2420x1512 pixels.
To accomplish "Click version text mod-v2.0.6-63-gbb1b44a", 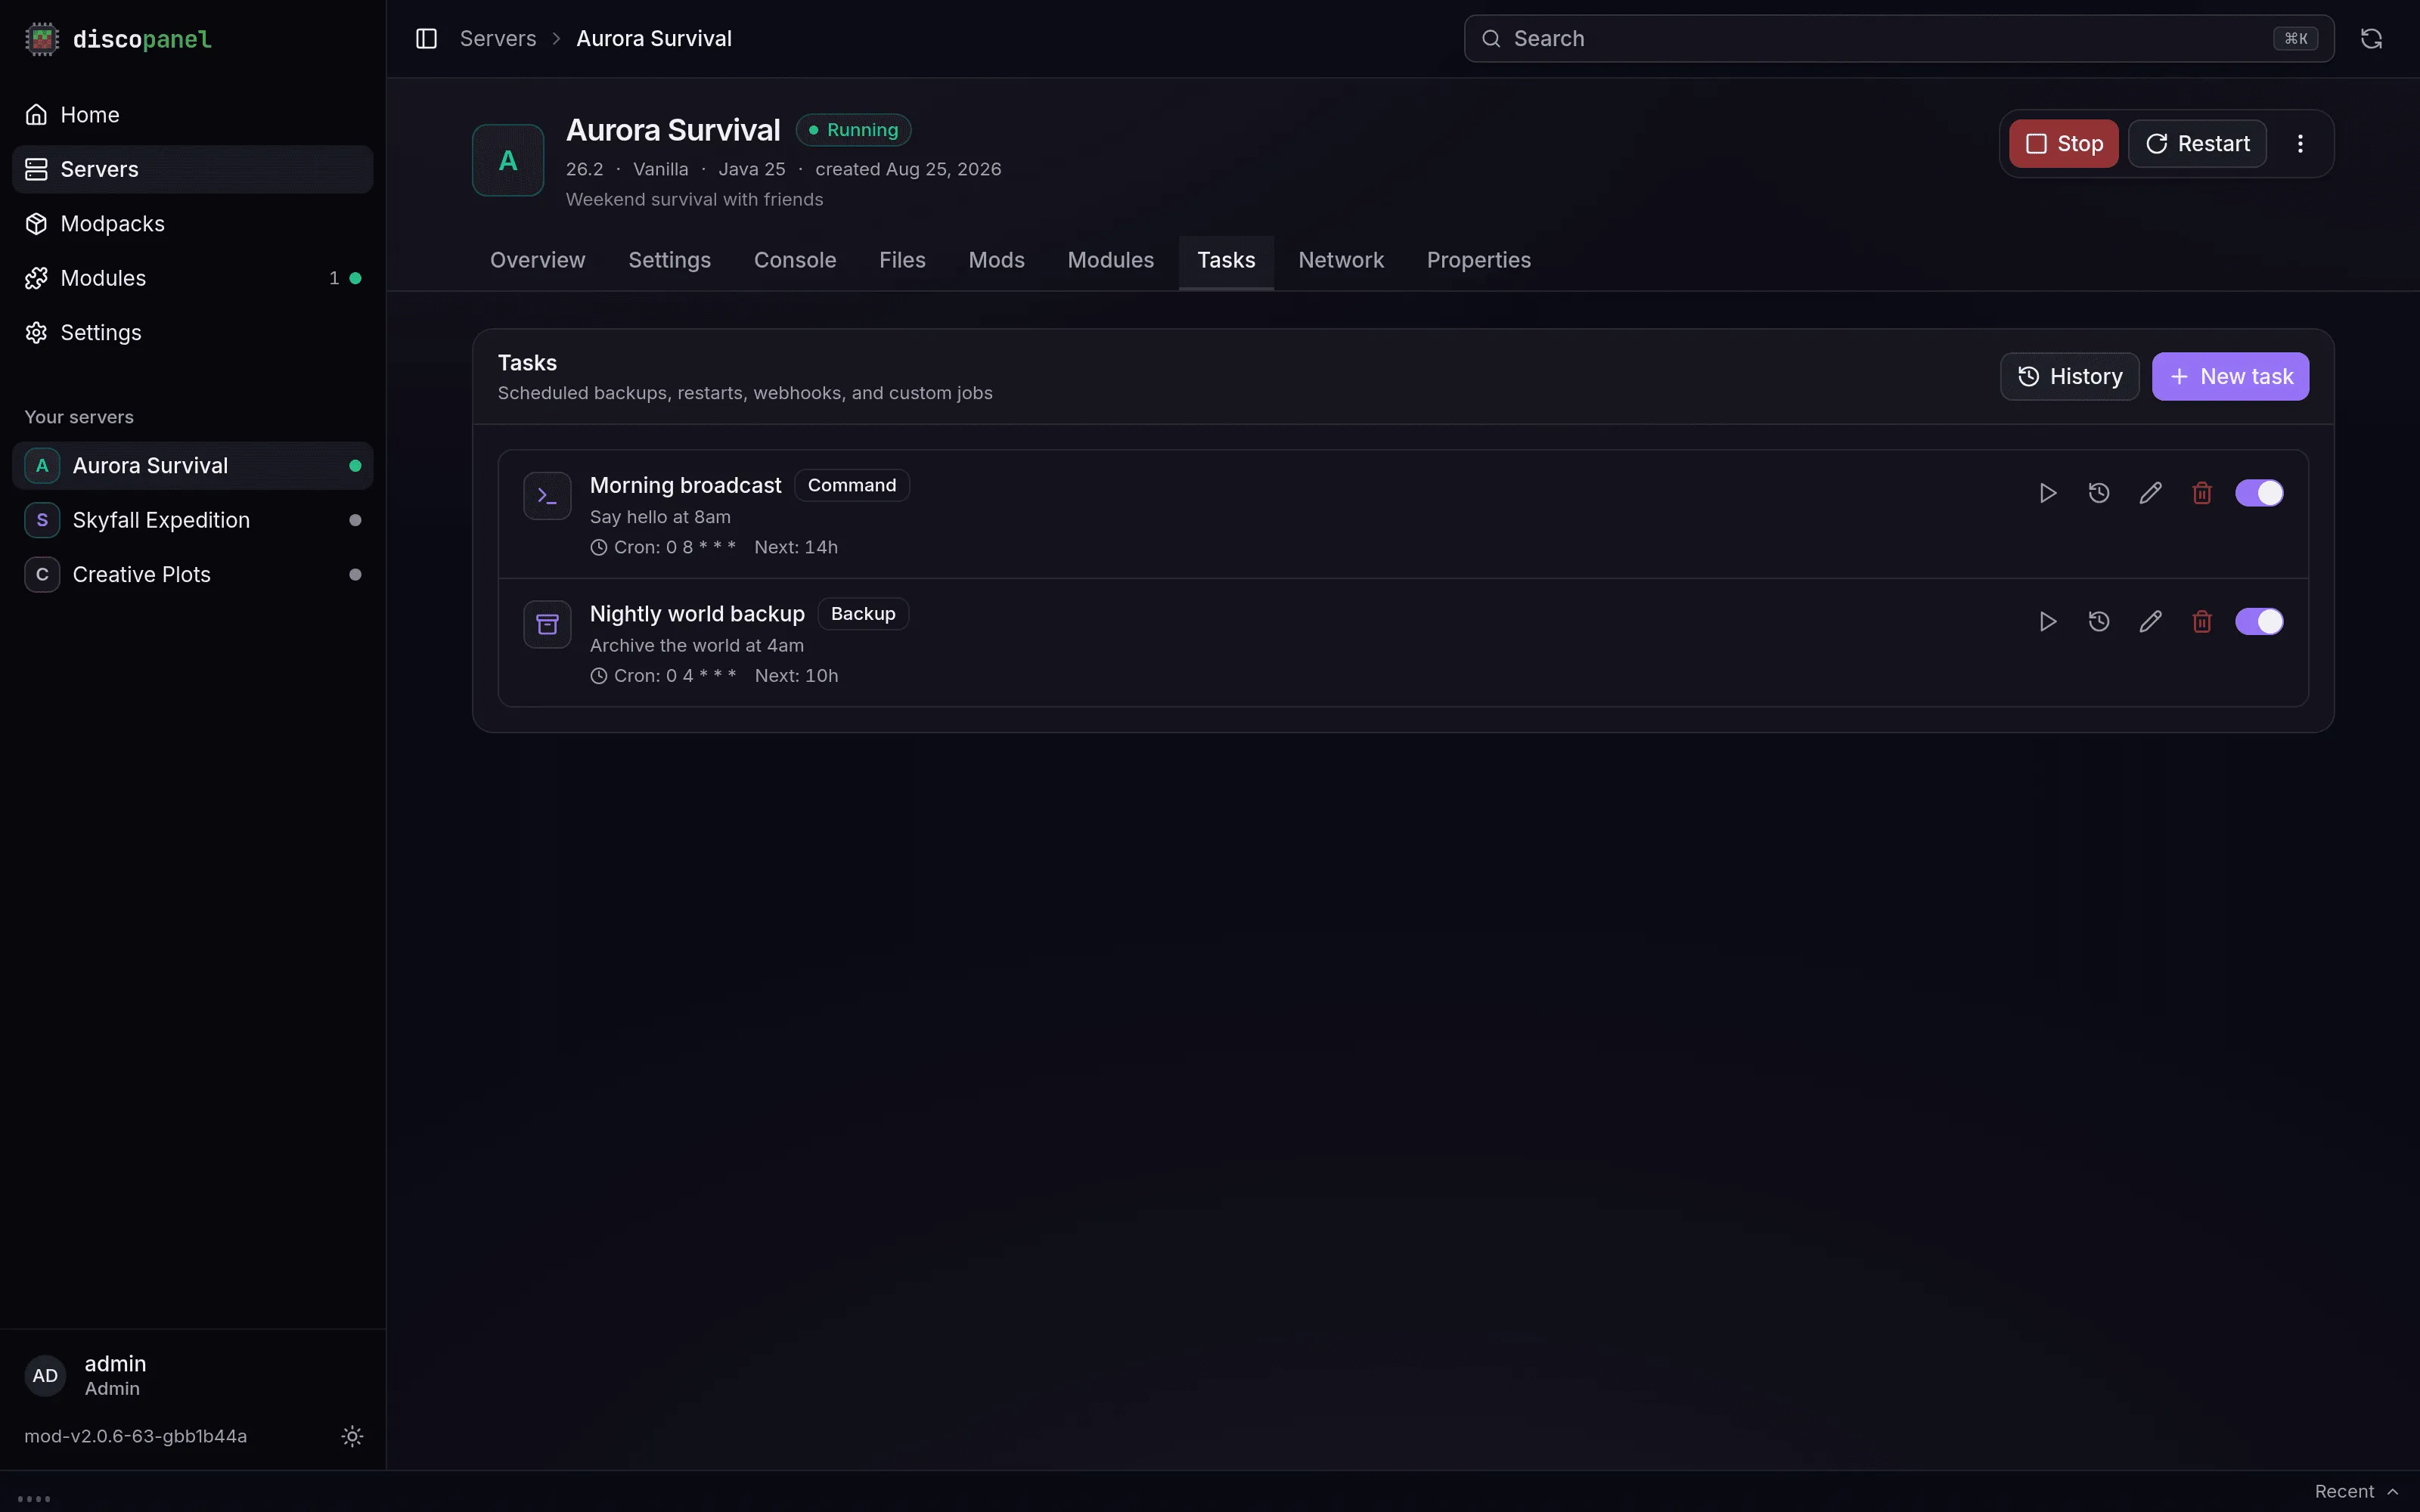I will click(x=136, y=1436).
